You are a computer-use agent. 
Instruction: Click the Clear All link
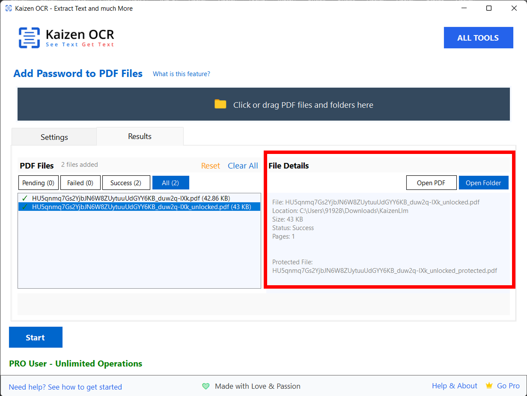(243, 166)
